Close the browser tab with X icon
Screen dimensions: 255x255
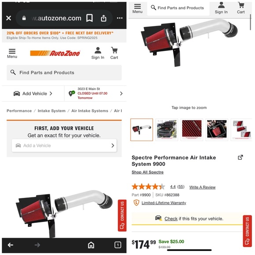pyautogui.click(x=9, y=18)
